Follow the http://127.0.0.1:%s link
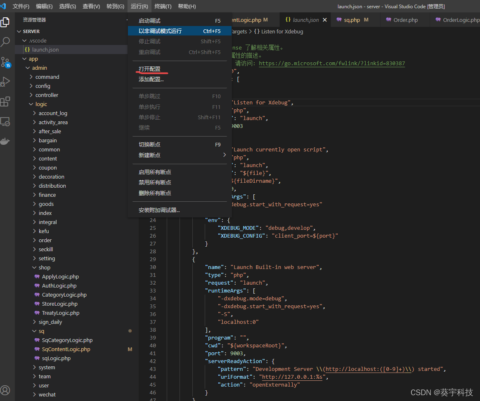 292,377
